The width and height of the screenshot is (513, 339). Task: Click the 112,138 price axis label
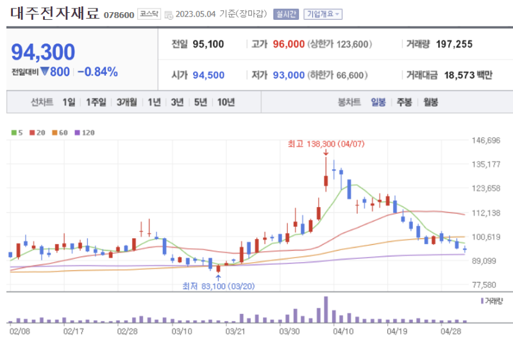point(486,213)
